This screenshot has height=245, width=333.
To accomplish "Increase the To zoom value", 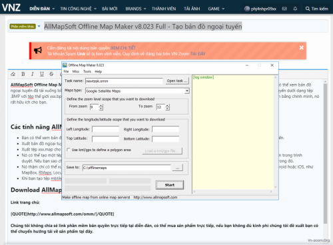I will click(x=167, y=106).
